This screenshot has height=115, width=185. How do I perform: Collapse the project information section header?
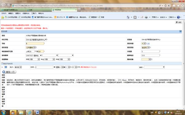tap(180, 31)
